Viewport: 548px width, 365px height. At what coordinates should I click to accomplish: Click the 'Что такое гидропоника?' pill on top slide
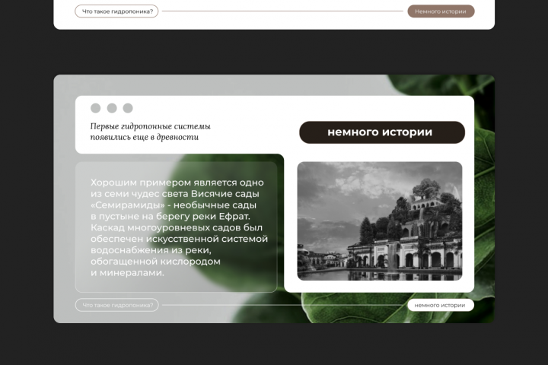pos(116,11)
